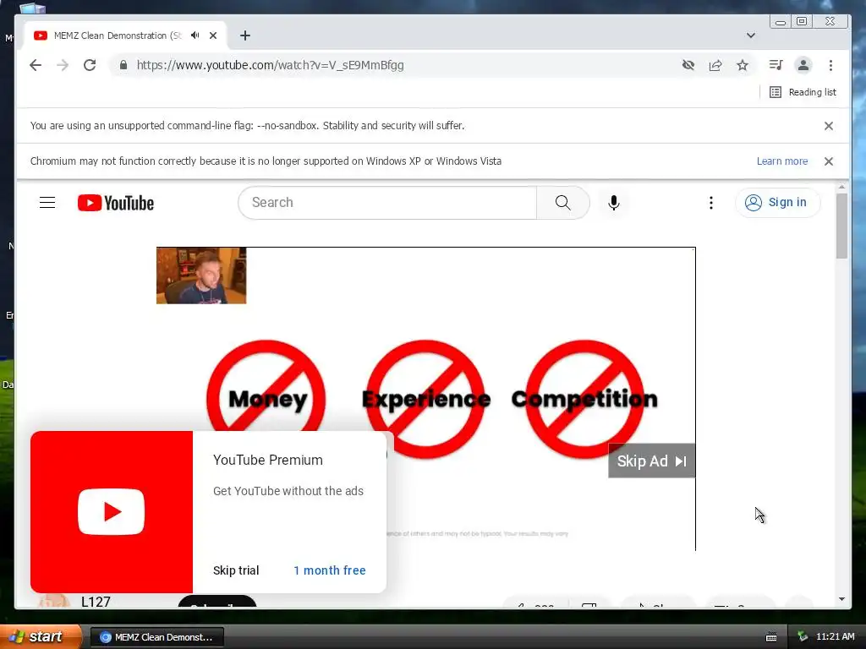The image size is (866, 649).
Task: Click the on-screen keyboard tray icon
Action: [771, 637]
